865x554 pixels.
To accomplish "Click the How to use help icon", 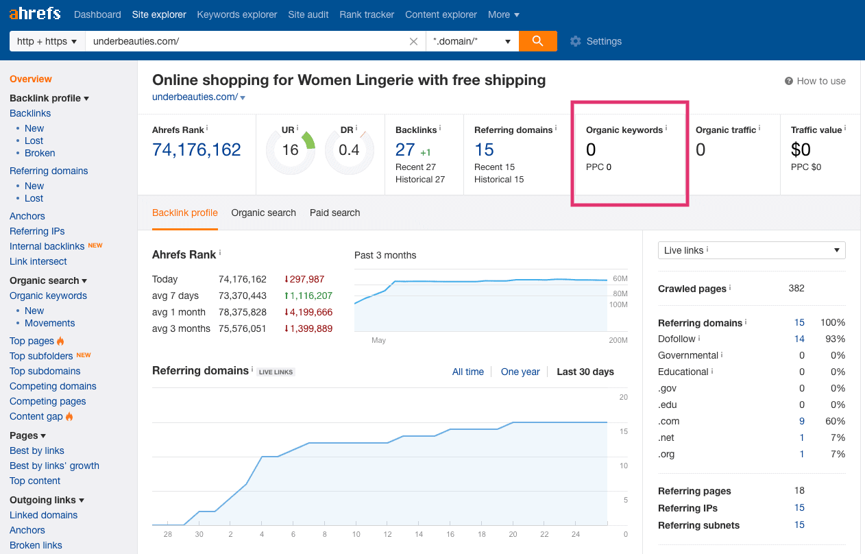I will 789,81.
